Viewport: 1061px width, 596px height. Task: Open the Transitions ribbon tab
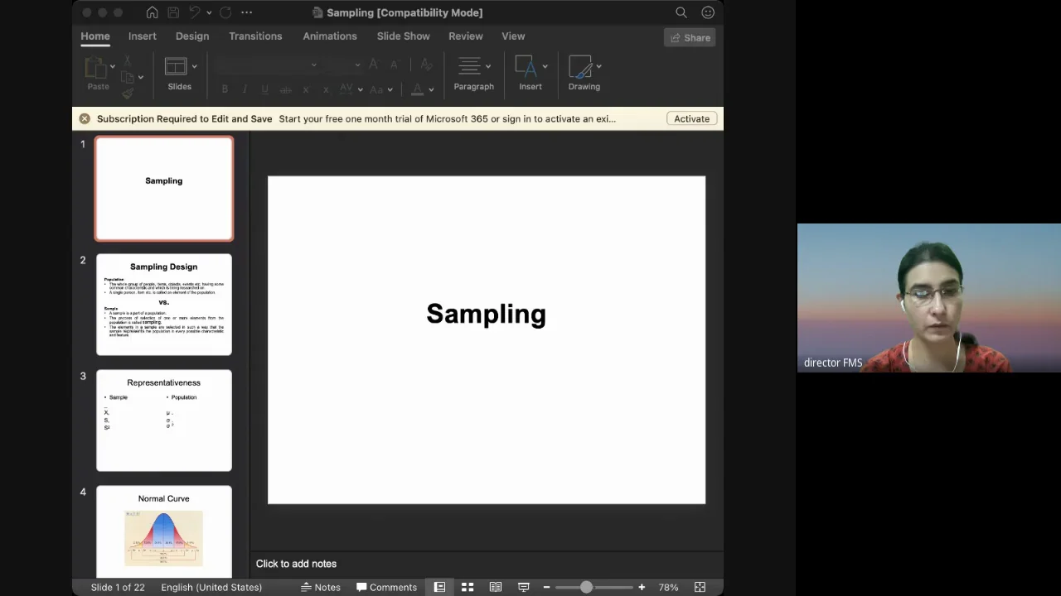pos(255,36)
